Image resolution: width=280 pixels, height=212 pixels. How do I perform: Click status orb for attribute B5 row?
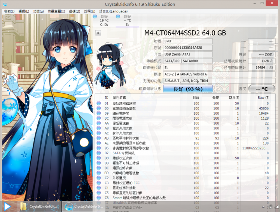(x=98, y=148)
